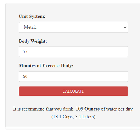Viewport: 140px width, 130px height.
Task: Click the red CALCULATE button
Action: click(x=73, y=91)
